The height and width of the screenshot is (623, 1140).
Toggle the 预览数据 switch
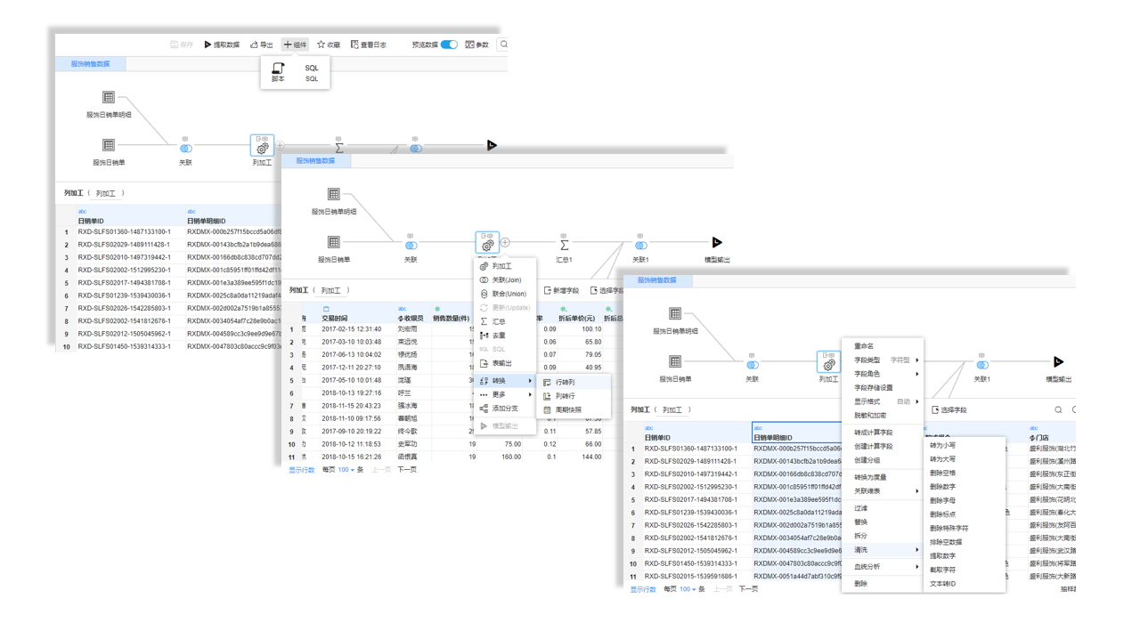[x=449, y=44]
